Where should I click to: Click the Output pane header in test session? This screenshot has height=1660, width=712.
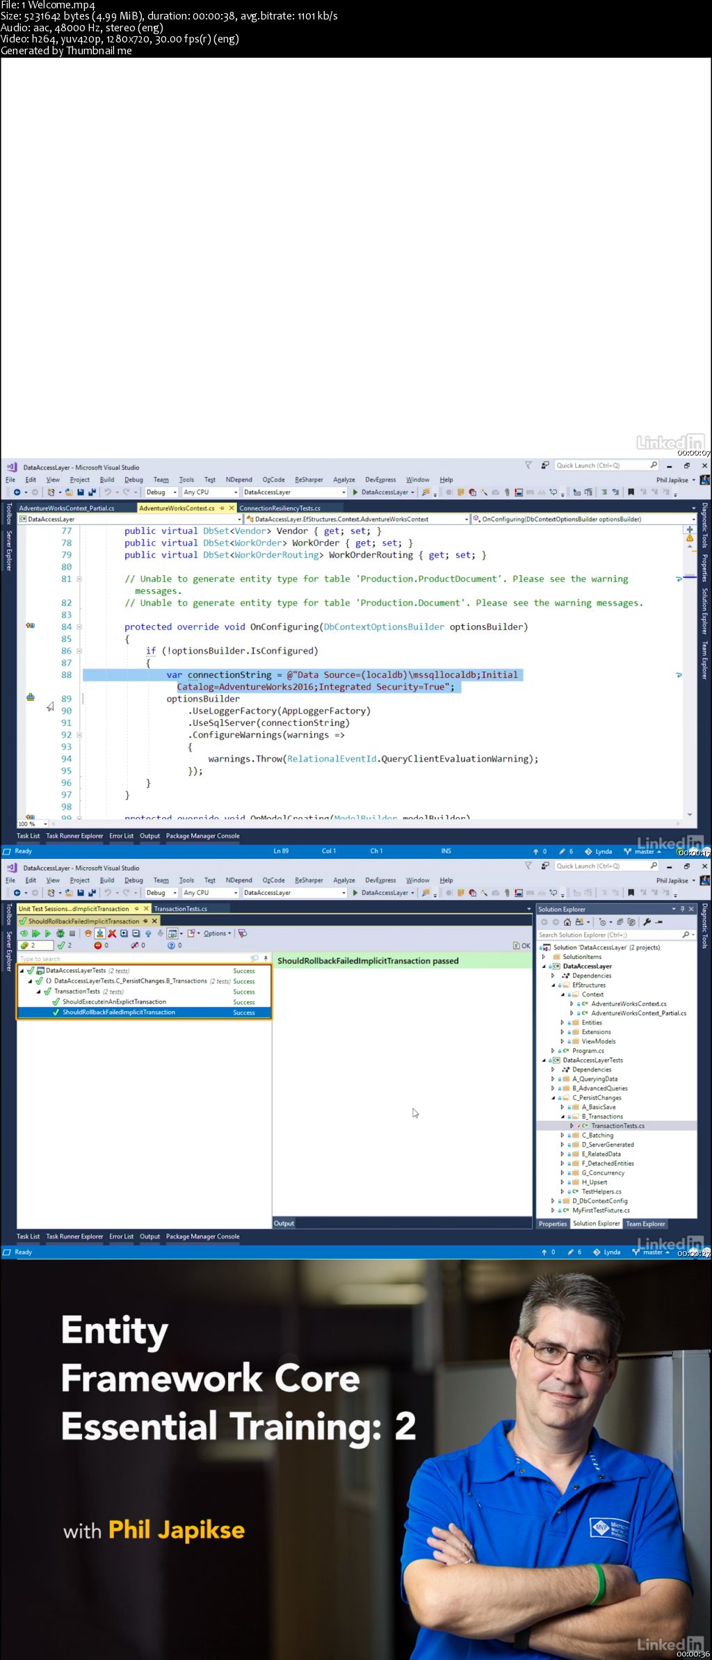(x=284, y=1223)
